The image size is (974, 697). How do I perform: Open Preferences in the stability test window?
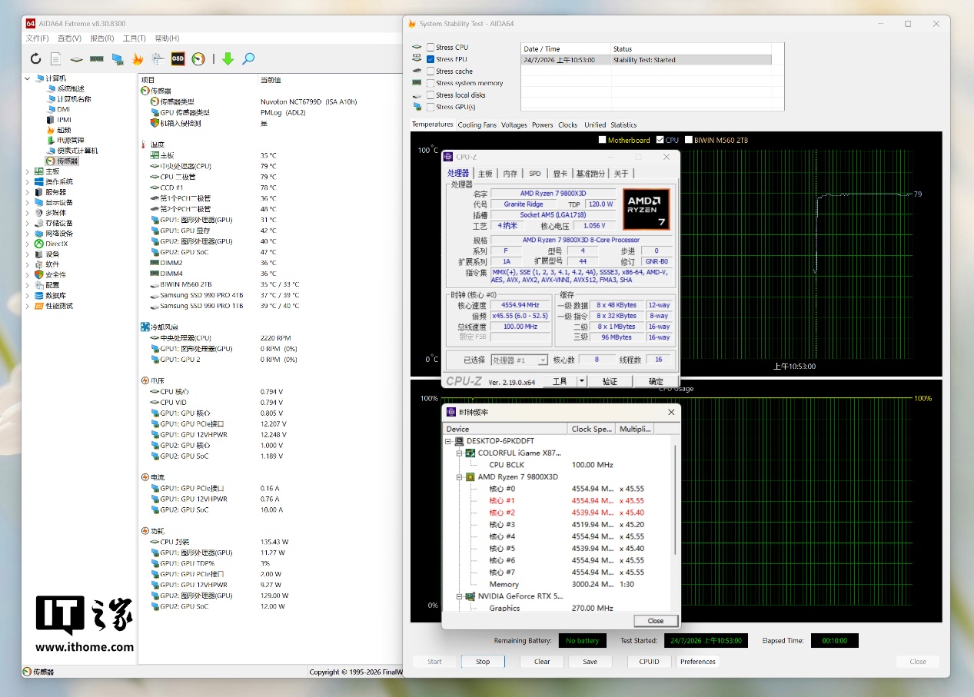(698, 662)
